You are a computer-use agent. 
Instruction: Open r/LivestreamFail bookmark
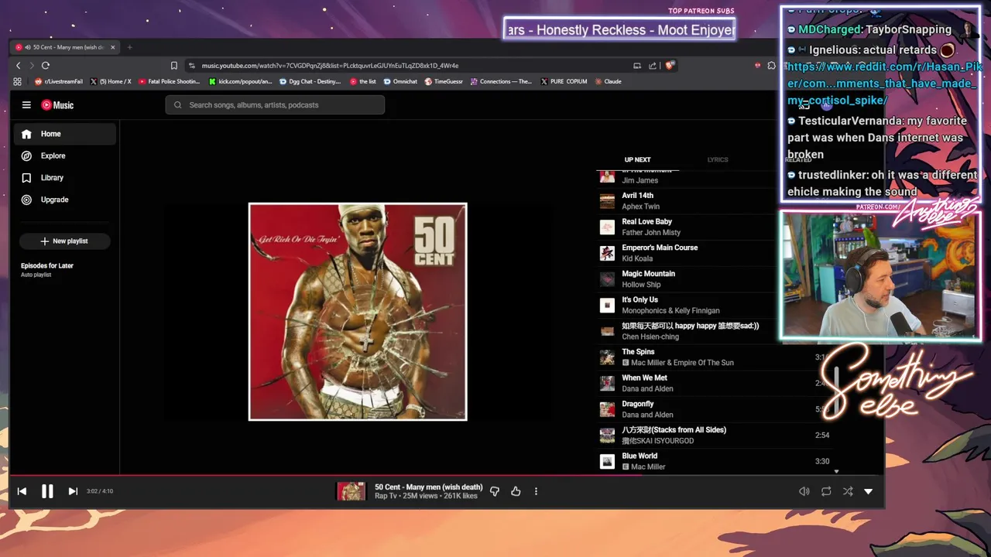point(60,81)
